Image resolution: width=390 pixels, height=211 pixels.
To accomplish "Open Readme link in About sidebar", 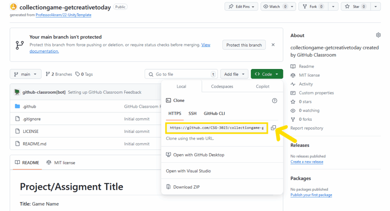I will (x=302, y=66).
